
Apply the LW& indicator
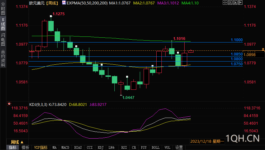pyautogui.click(x=112, y=147)
